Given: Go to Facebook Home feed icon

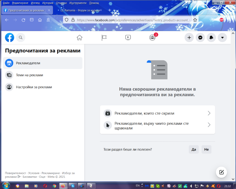Looking at the screenshot, I should coord(80,38).
